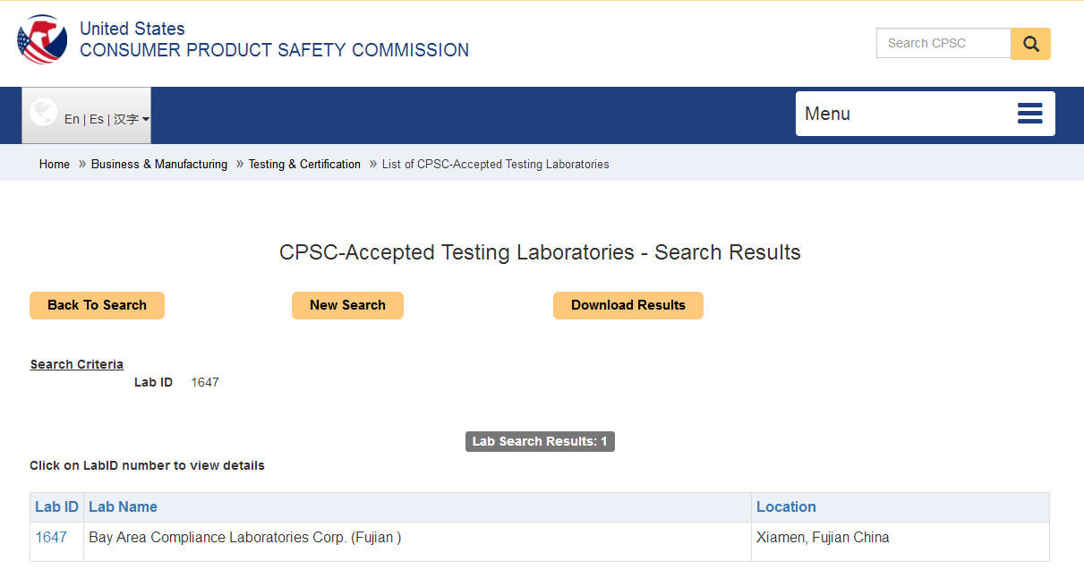1084x587 pixels.
Task: Go to Home breadcrumb
Action: click(55, 165)
